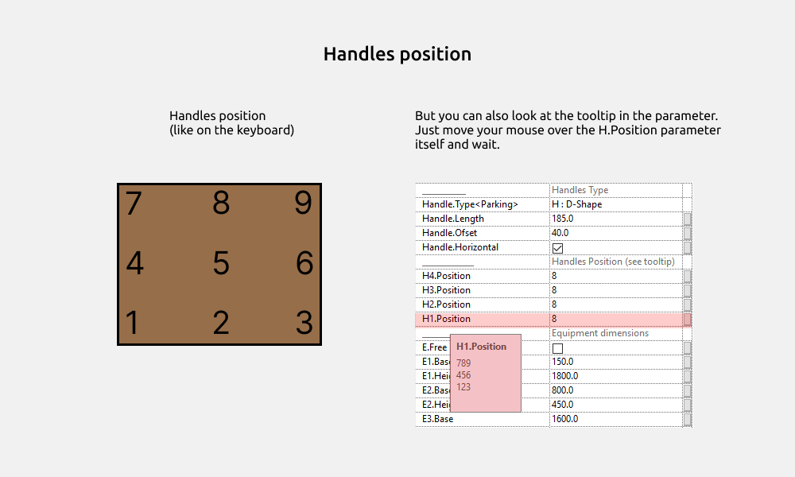Uncheck the Handle.Horizontal checkbox

coord(557,248)
